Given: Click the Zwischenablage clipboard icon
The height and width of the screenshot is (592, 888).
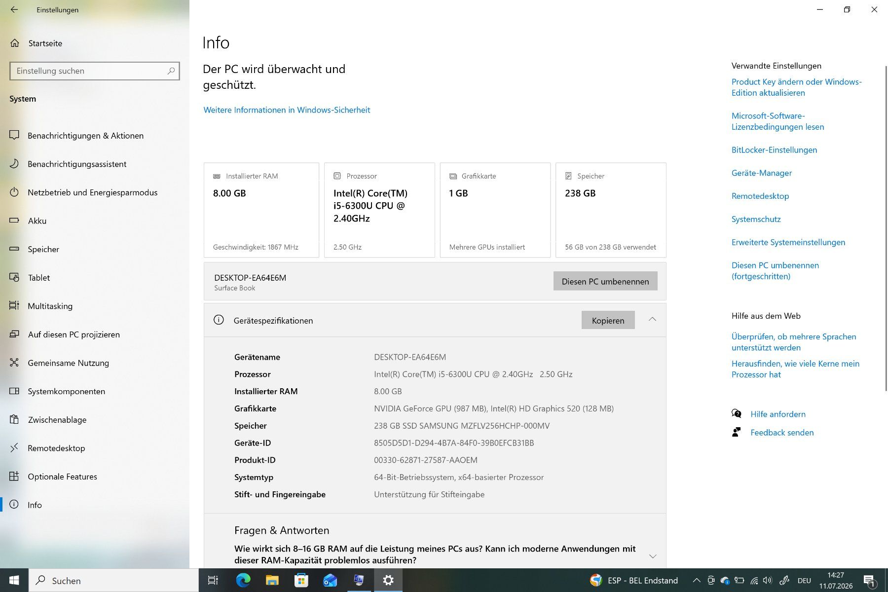Looking at the screenshot, I should click(x=14, y=419).
